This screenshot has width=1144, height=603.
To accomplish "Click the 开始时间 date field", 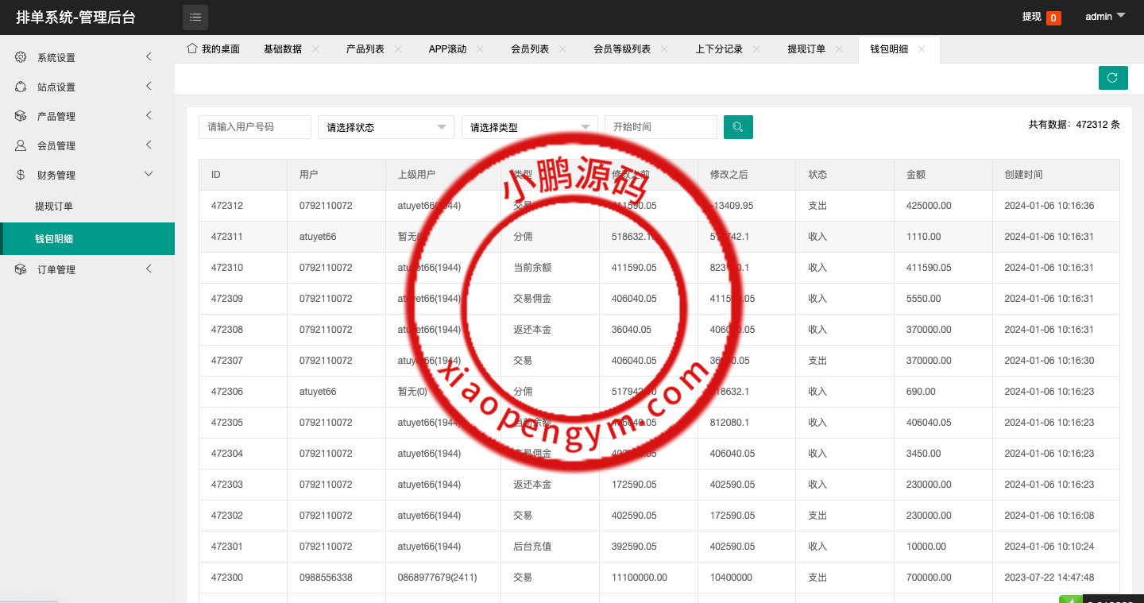I will click(660, 127).
